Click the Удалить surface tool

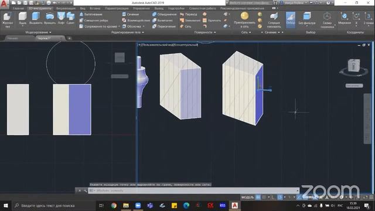[x=212, y=21]
